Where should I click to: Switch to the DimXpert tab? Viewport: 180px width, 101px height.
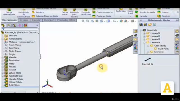[49, 20]
